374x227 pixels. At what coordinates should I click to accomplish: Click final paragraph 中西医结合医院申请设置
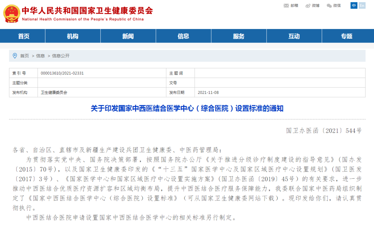pos(131,217)
